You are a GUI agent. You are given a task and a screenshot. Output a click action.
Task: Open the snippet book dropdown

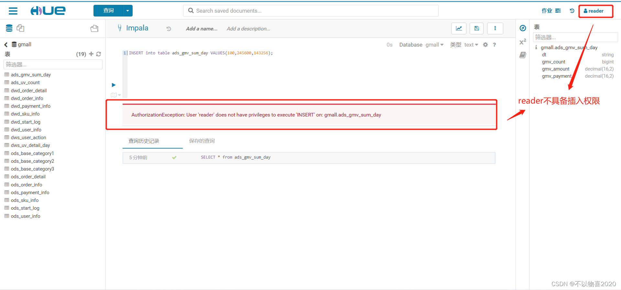(115, 95)
